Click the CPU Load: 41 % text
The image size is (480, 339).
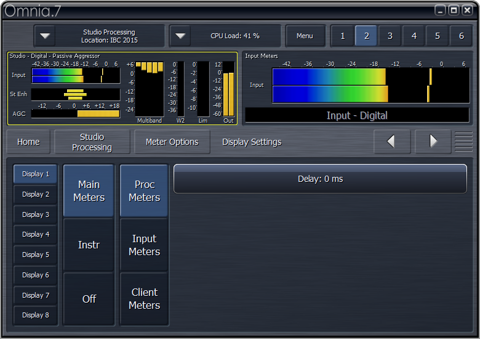[x=235, y=36]
